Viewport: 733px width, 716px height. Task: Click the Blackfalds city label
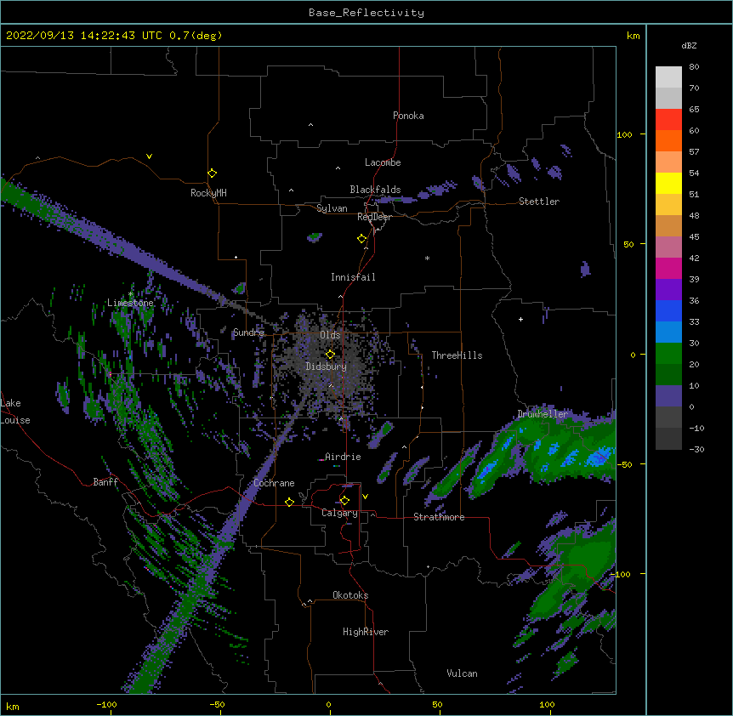point(375,190)
